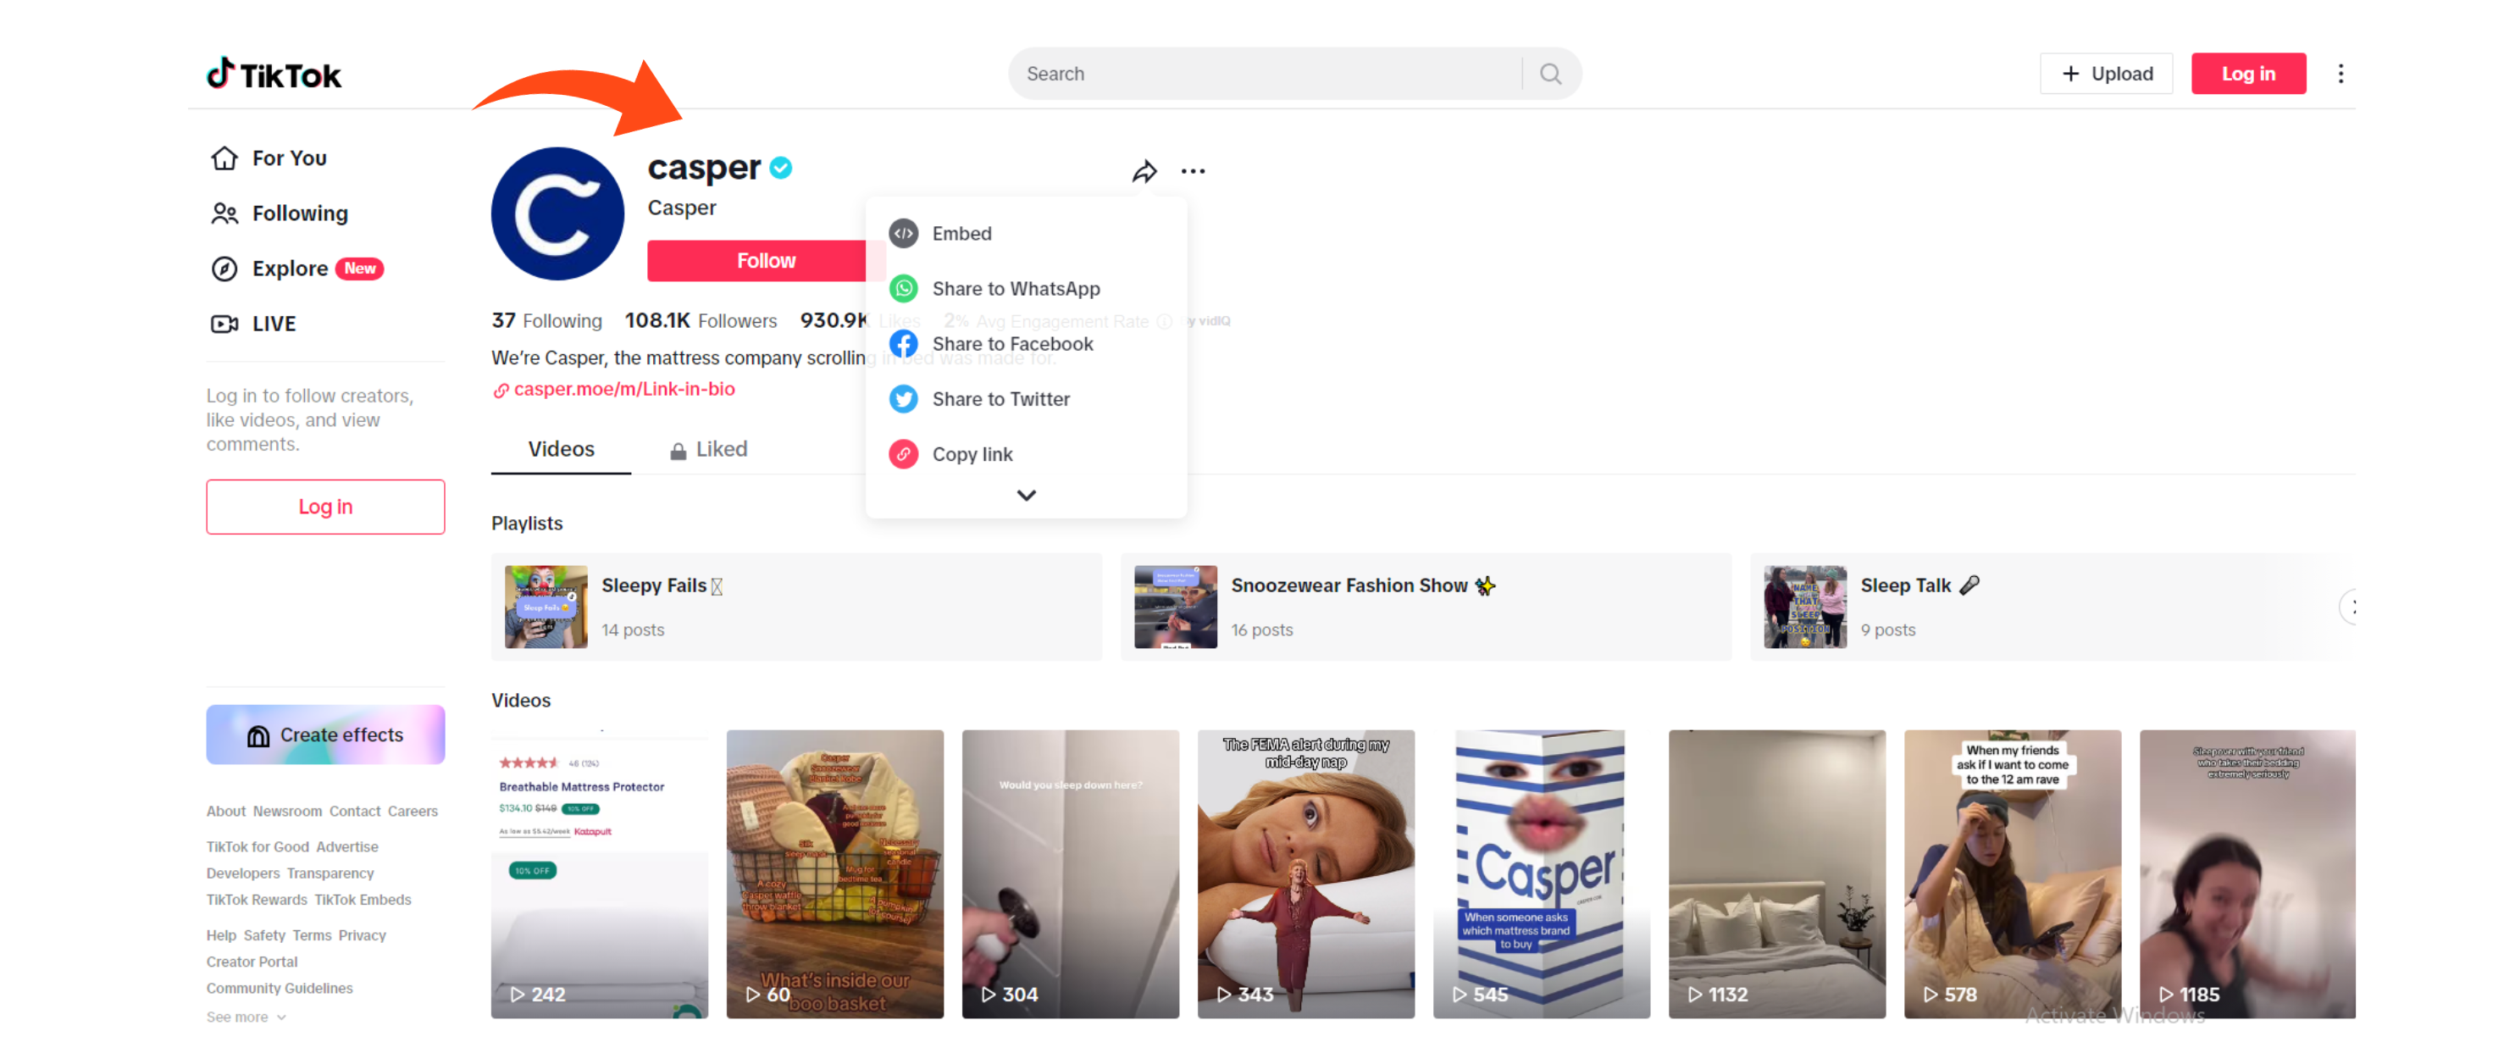Click the link icon beside casper.moe bio link
This screenshot has height=1059, width=2515.
[501, 391]
